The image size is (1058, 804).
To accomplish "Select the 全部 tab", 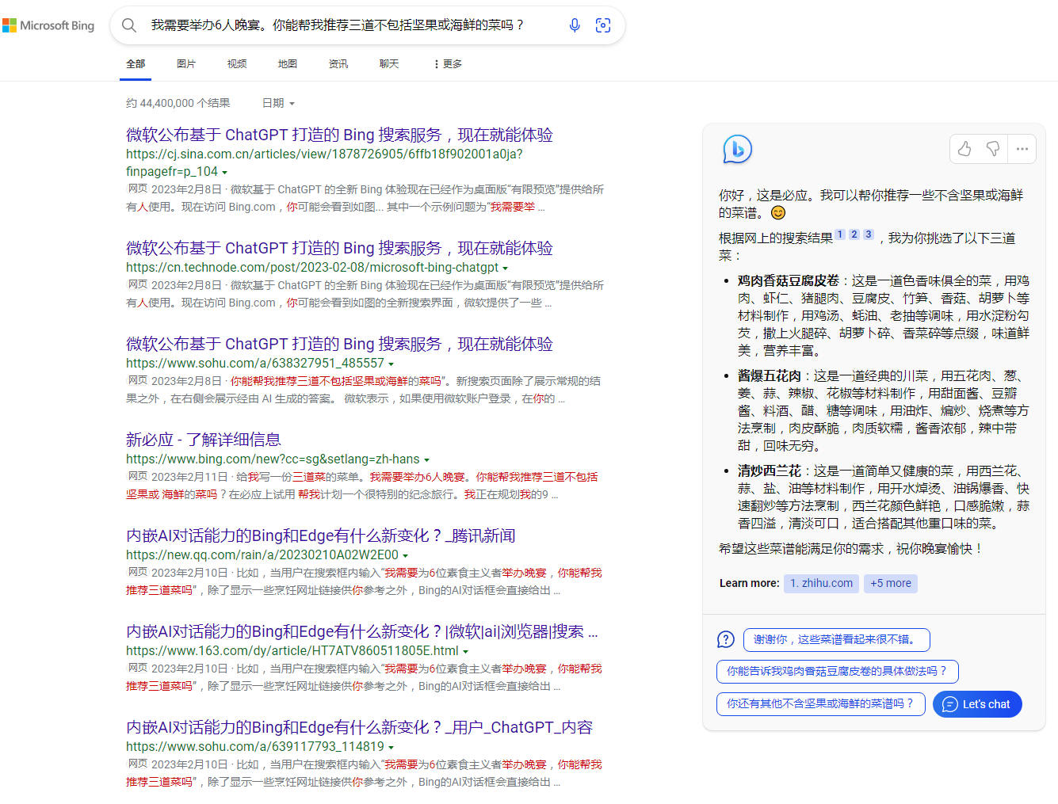I will (136, 64).
